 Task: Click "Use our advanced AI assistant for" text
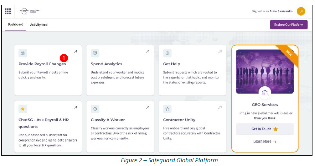[x=43, y=135]
